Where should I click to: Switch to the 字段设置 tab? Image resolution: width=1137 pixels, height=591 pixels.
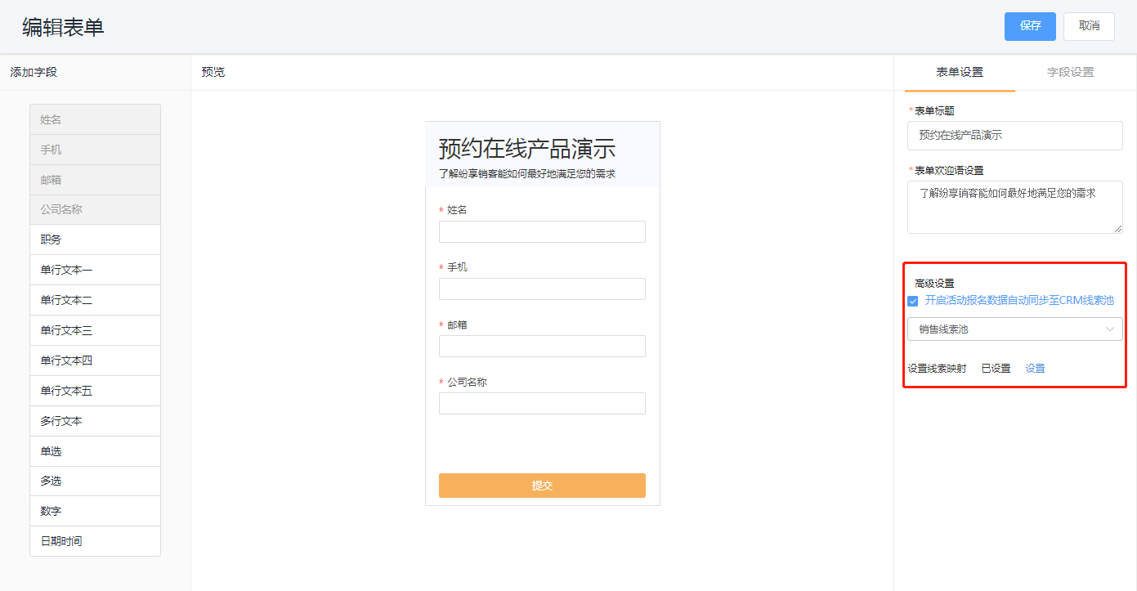pos(1071,72)
